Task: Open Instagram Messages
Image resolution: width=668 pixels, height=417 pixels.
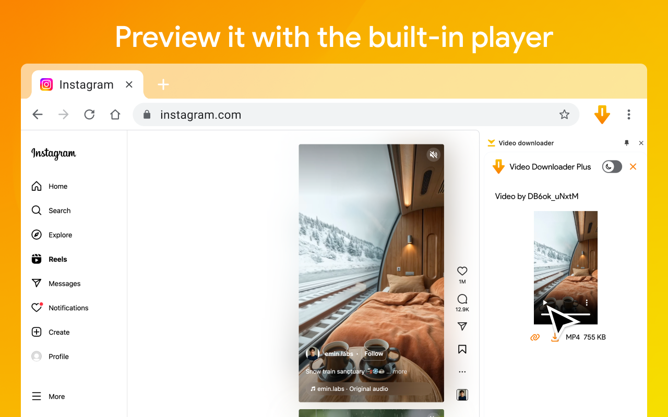Action: [x=56, y=284]
